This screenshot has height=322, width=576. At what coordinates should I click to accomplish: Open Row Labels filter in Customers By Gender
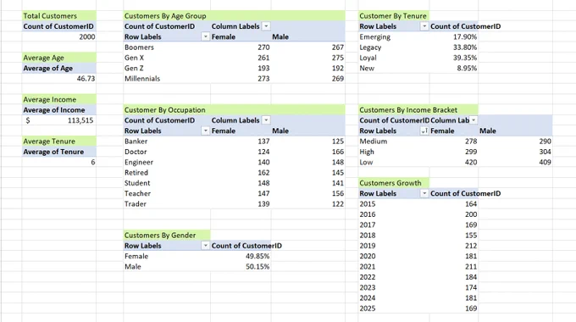click(x=205, y=246)
